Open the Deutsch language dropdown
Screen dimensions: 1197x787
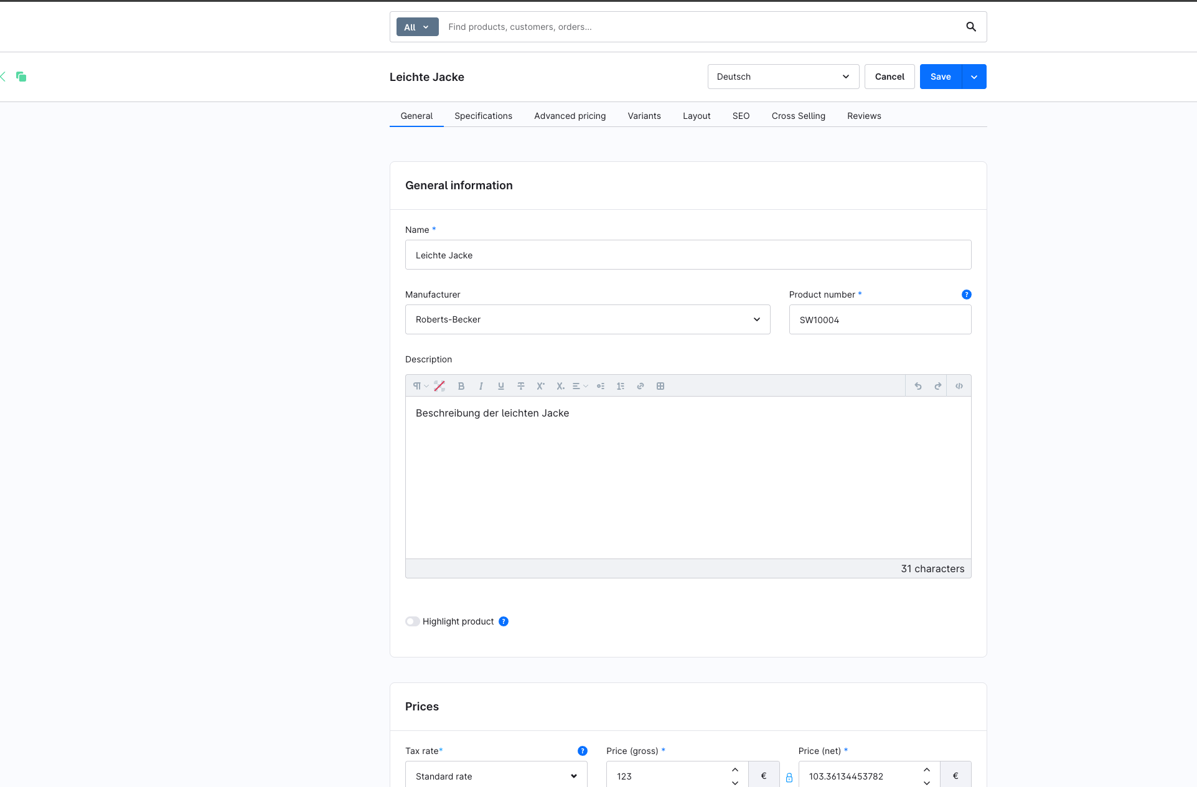(x=782, y=77)
